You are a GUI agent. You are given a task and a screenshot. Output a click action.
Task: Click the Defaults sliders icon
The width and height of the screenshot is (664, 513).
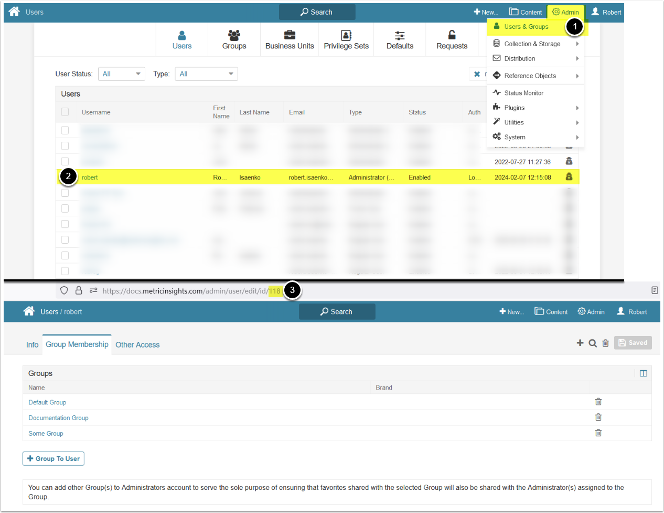click(400, 35)
